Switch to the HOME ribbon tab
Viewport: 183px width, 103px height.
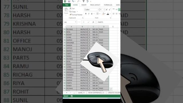[x=75, y=5]
